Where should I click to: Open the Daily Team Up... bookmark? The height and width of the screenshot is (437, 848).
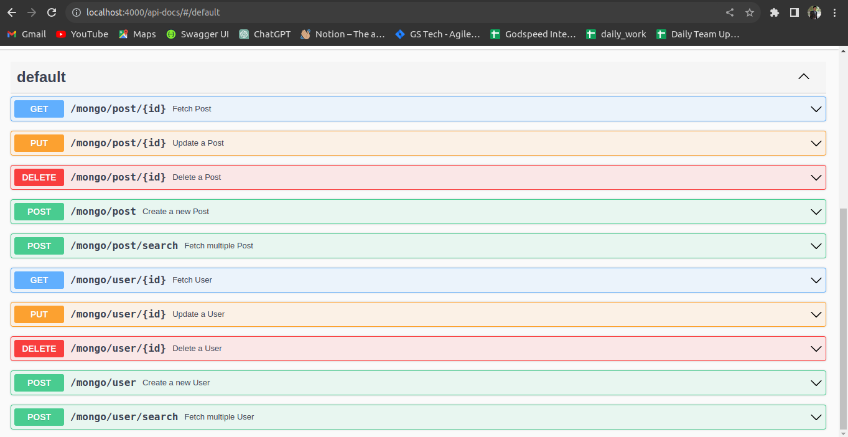point(698,34)
